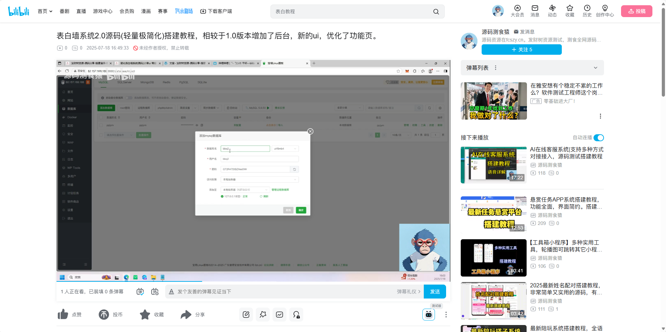Open AI在线客服系统 video thumbnail

click(x=493, y=165)
